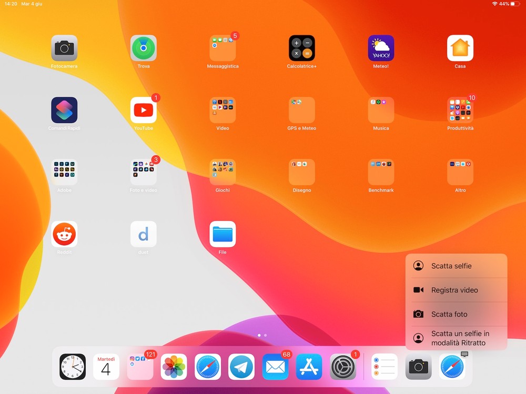Open the Calendar app showing Martedì 4
Viewport: 526px width, 394px height.
106,367
